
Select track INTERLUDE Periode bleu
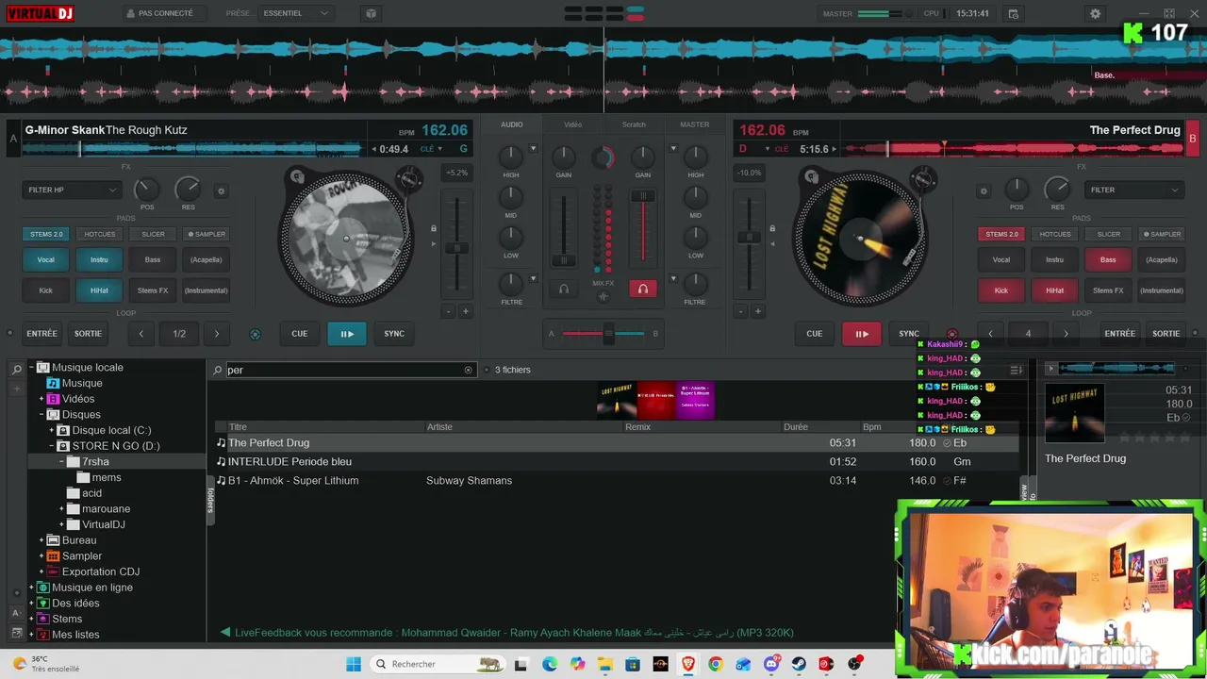pos(617,462)
